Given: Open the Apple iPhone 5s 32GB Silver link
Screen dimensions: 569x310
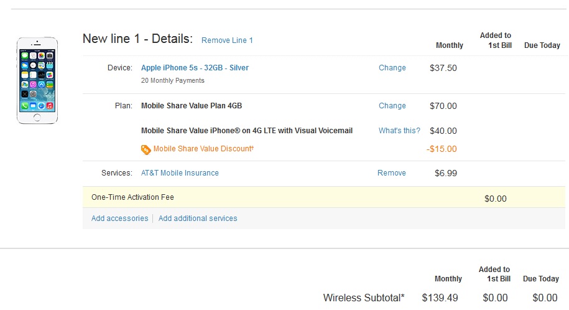Looking at the screenshot, I should [x=195, y=68].
